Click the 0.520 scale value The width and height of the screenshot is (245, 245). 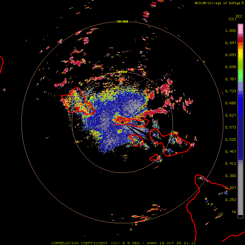click(x=231, y=140)
